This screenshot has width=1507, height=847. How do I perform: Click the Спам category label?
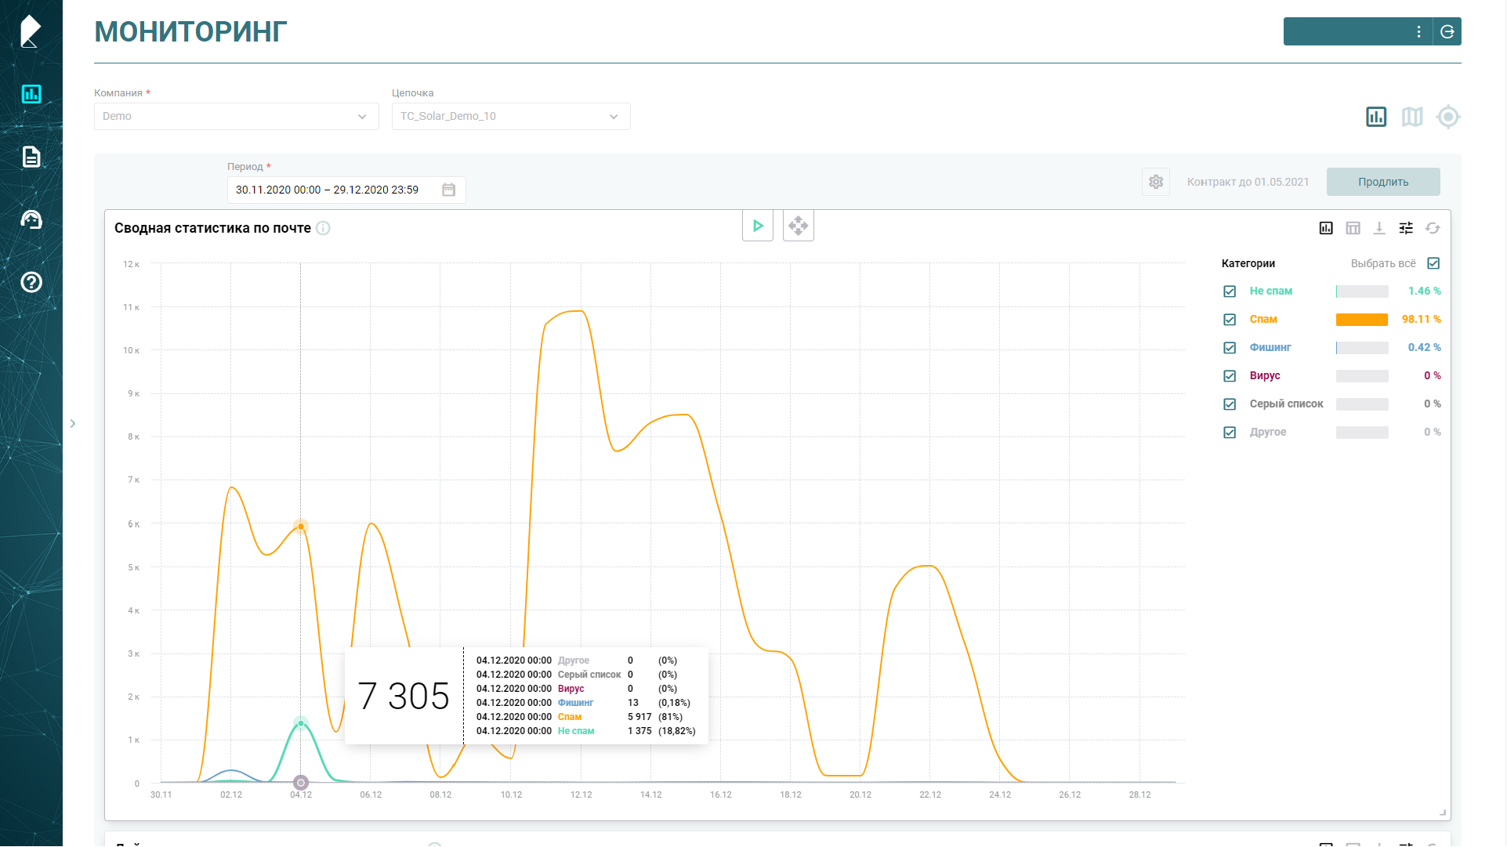coord(1263,319)
